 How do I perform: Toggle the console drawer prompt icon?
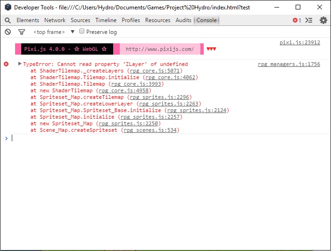coord(309,20)
